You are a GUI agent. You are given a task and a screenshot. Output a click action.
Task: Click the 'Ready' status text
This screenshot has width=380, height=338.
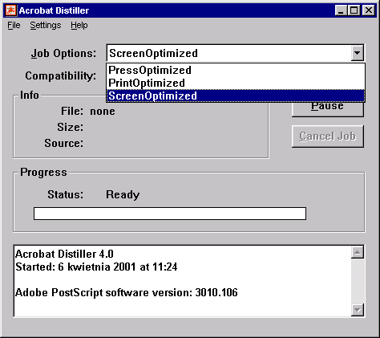(x=123, y=194)
